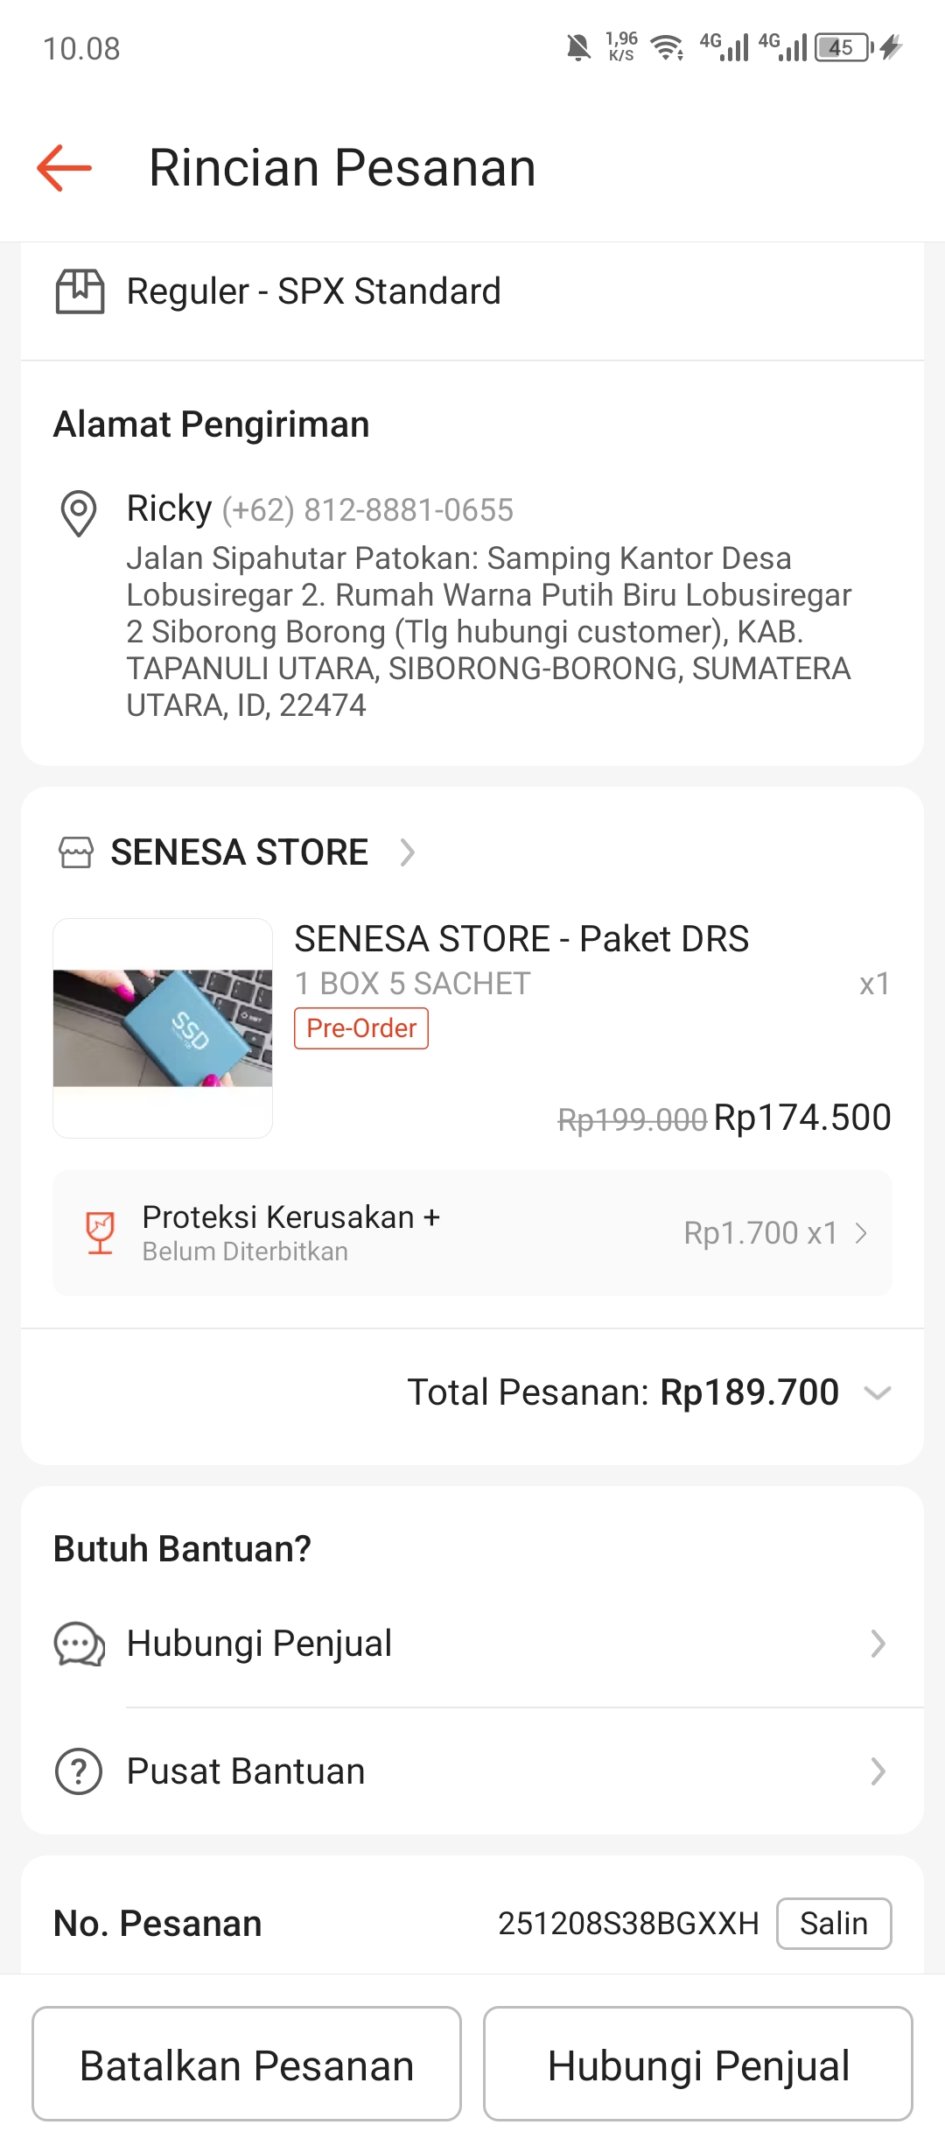
Task: Tap the chat bubble icon
Action: point(79,1645)
